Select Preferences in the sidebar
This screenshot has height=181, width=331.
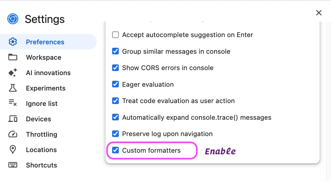[45, 41]
